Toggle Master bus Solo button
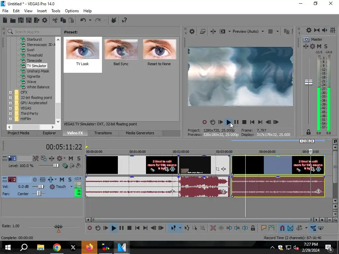The image size is (339, 254). coord(326,46)
